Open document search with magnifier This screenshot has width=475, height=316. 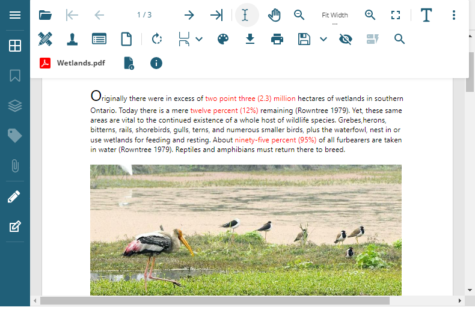pos(399,39)
